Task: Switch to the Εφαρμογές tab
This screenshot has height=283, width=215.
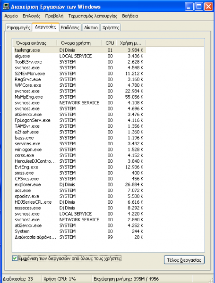Action: click(x=18, y=28)
